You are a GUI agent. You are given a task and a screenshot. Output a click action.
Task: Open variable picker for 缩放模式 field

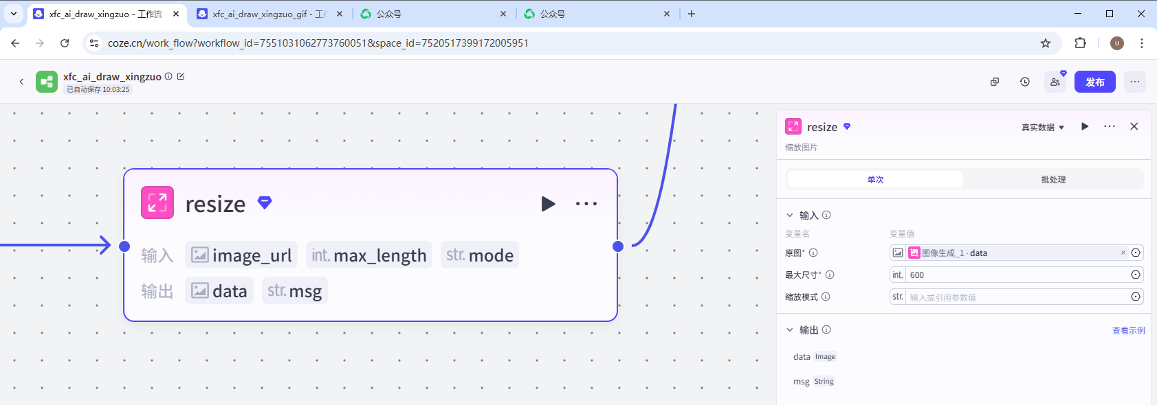click(x=1136, y=297)
